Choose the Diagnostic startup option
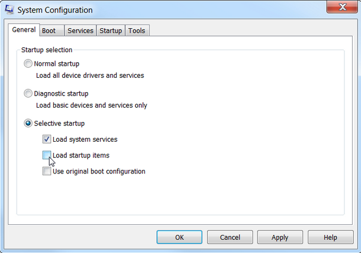361x253 pixels. pyautogui.click(x=28, y=93)
